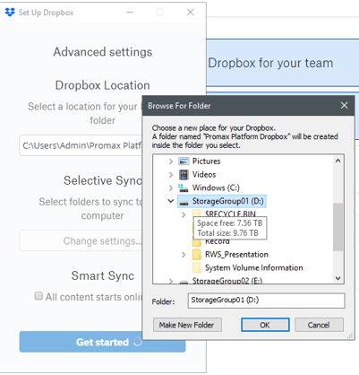This screenshot has width=359, height=375.
Task: Click scroll down arrow in folder tree
Action: tap(338, 278)
